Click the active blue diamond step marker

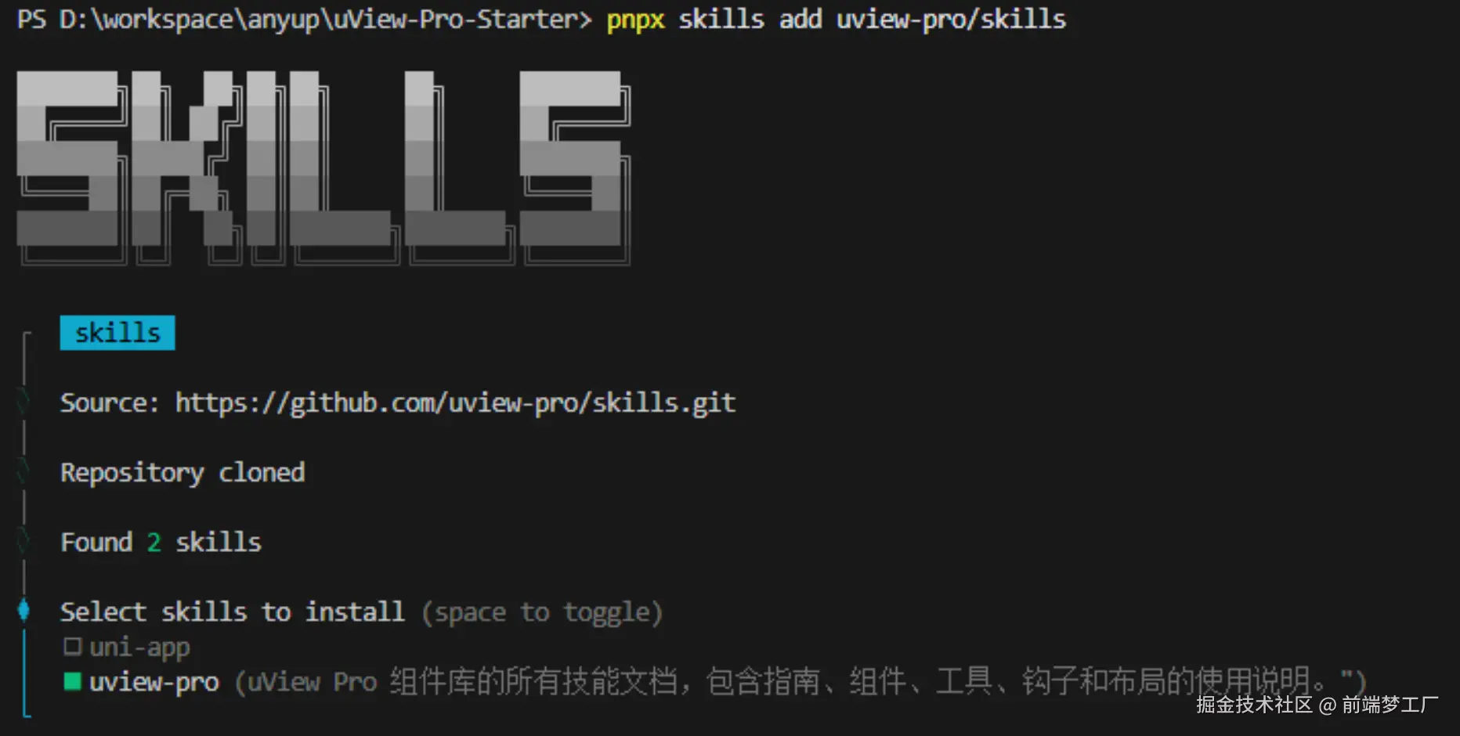tap(24, 610)
